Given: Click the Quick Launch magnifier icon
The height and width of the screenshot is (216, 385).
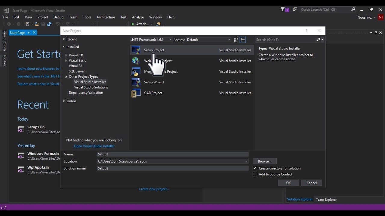Looking at the screenshot, I should pos(353,10).
